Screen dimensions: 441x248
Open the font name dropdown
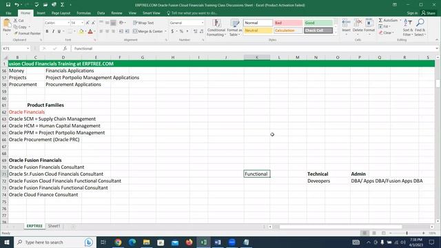(68, 23)
